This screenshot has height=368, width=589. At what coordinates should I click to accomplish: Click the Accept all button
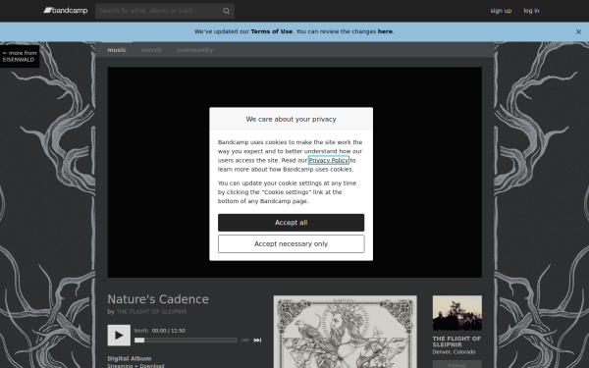(292, 223)
